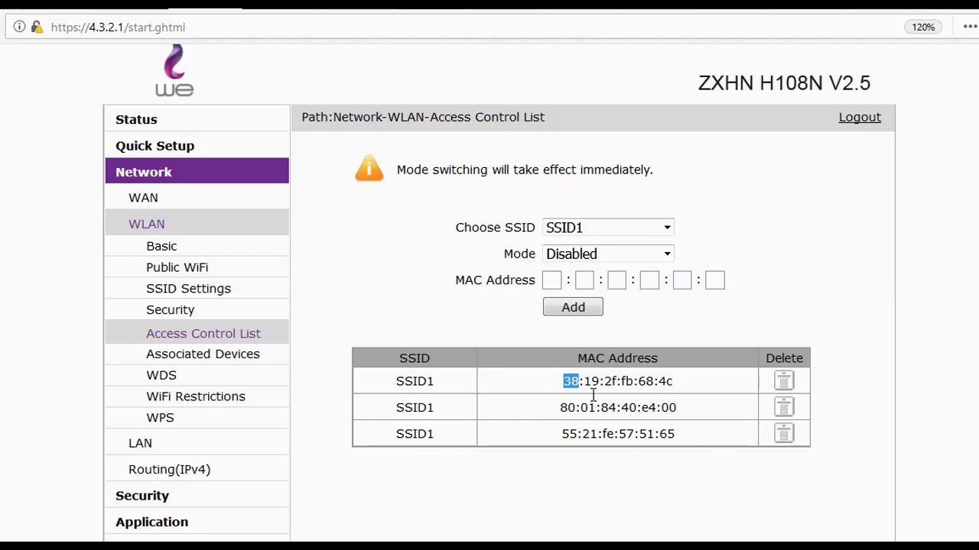Viewport: 979px width, 550px height.
Task: Select the Network menu
Action: coord(197,172)
